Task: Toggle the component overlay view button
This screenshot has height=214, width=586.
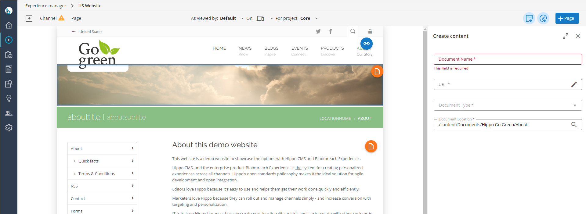Action: [529, 18]
